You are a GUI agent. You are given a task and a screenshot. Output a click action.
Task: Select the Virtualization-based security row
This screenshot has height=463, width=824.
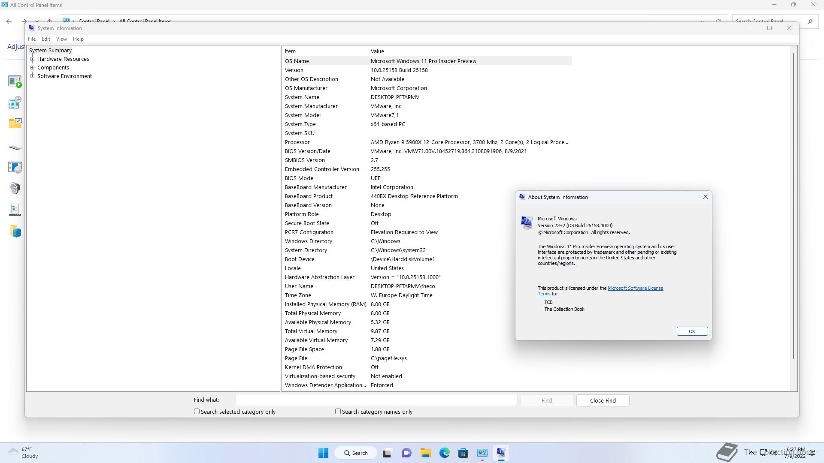427,376
